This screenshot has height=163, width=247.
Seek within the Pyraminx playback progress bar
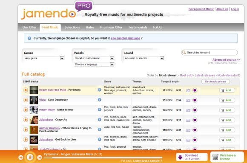(103, 157)
